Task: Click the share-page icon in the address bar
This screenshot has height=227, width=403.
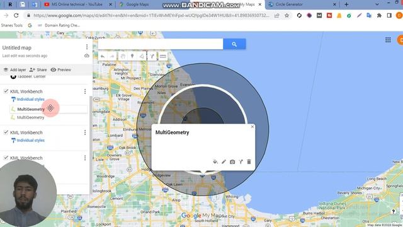Action: [x=277, y=15]
